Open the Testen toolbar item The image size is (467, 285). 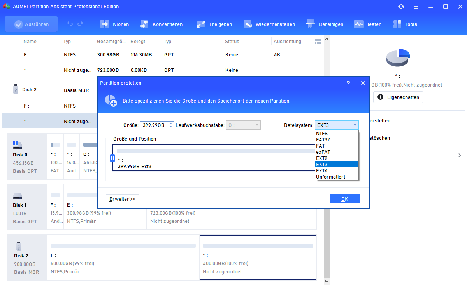[x=367, y=24]
